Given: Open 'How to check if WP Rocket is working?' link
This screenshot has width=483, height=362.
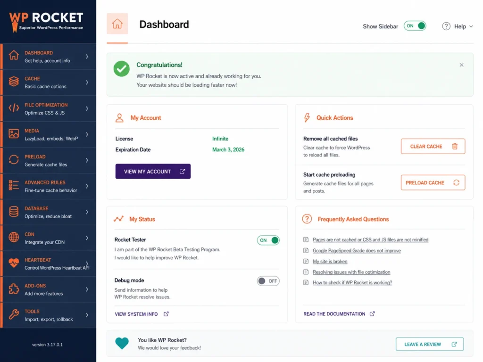Looking at the screenshot, I should [x=352, y=283].
